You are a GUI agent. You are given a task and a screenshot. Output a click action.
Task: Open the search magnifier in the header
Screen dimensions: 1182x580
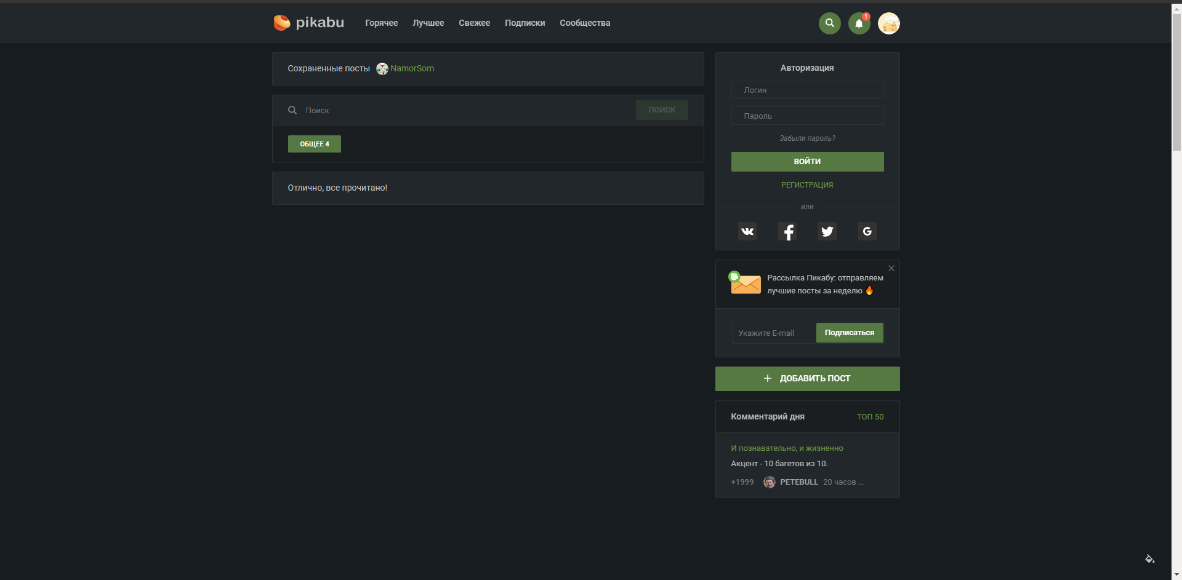click(x=829, y=23)
